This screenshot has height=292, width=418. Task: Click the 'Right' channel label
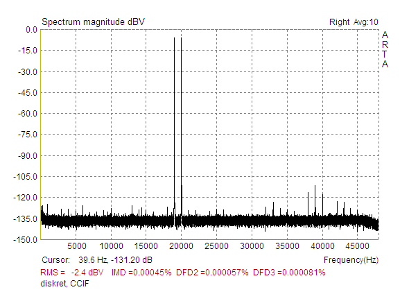[x=339, y=22]
